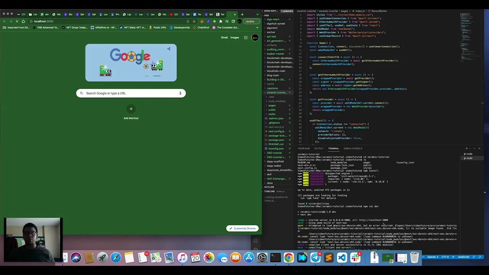Start voice search with microphone

pyautogui.click(x=180, y=93)
